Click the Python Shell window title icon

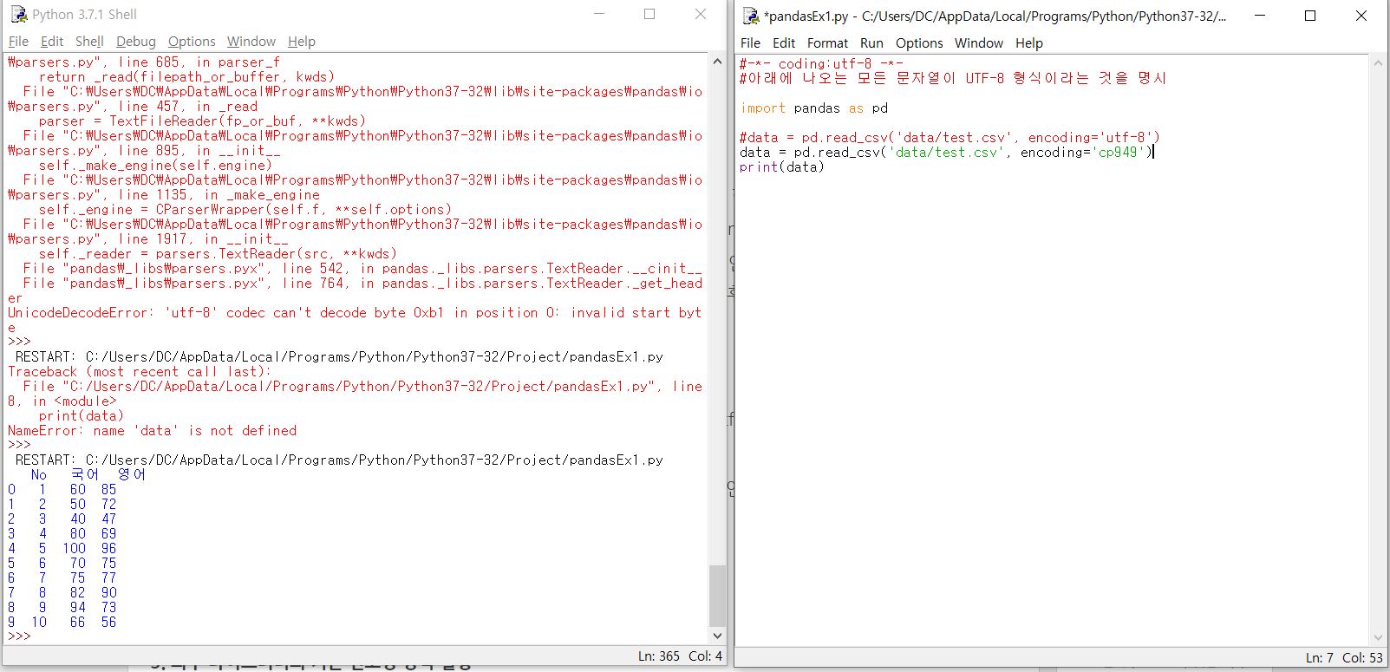(x=18, y=14)
